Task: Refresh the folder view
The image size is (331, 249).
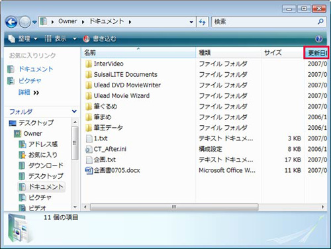Action: point(203,22)
